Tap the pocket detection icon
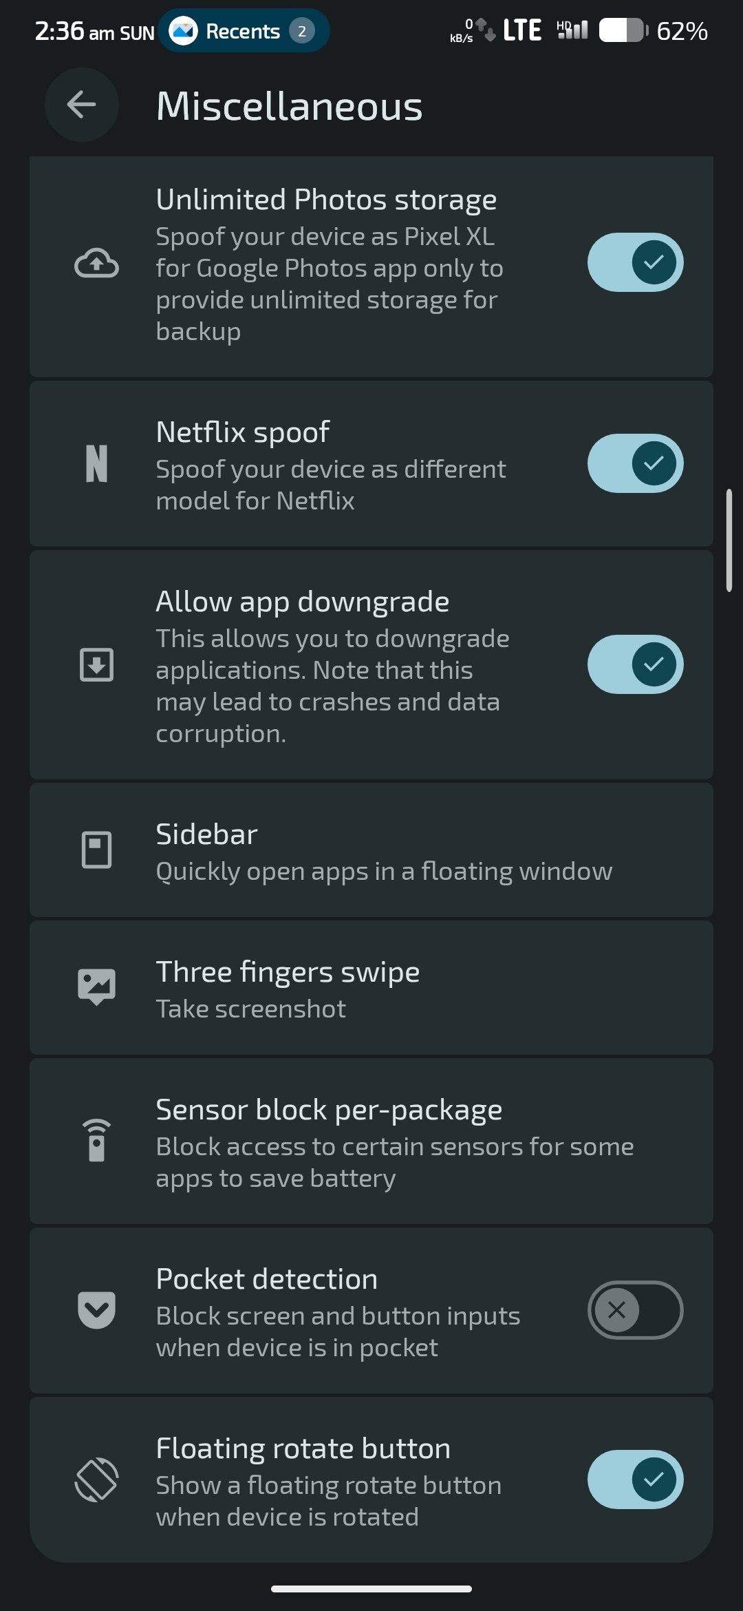Viewport: 743px width, 1611px height. point(96,1309)
